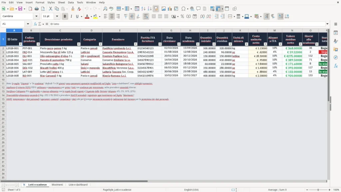Screen dimensions: 341x192
Task: Click the Insert Hyperlink icon
Action: click(192, 9)
